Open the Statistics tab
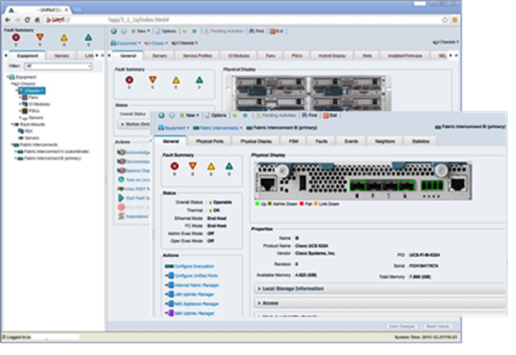 [x=421, y=141]
